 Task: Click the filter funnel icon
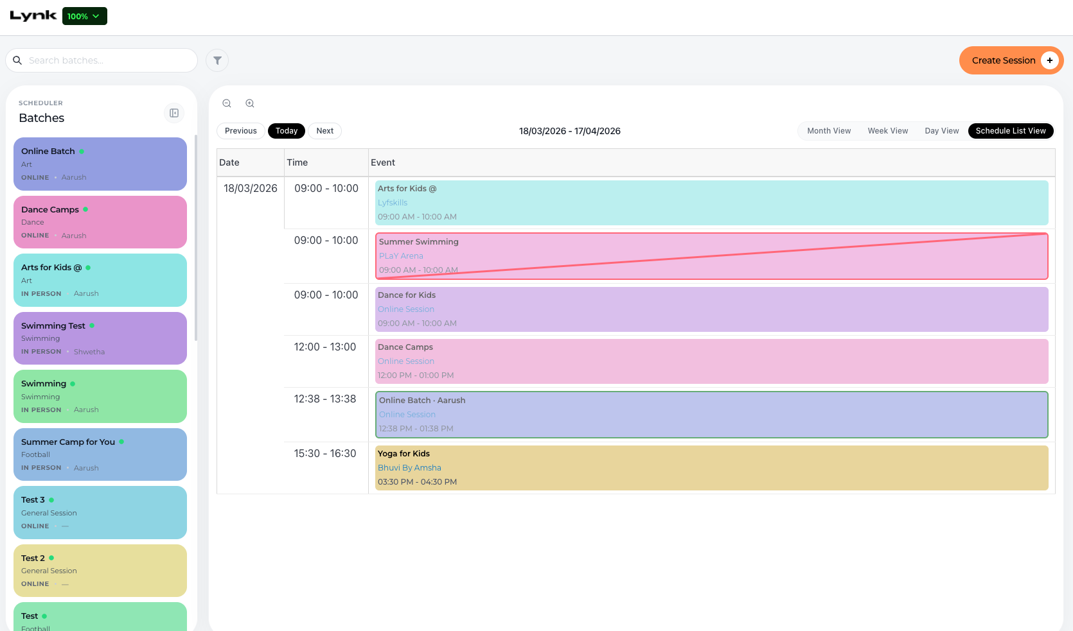217,60
